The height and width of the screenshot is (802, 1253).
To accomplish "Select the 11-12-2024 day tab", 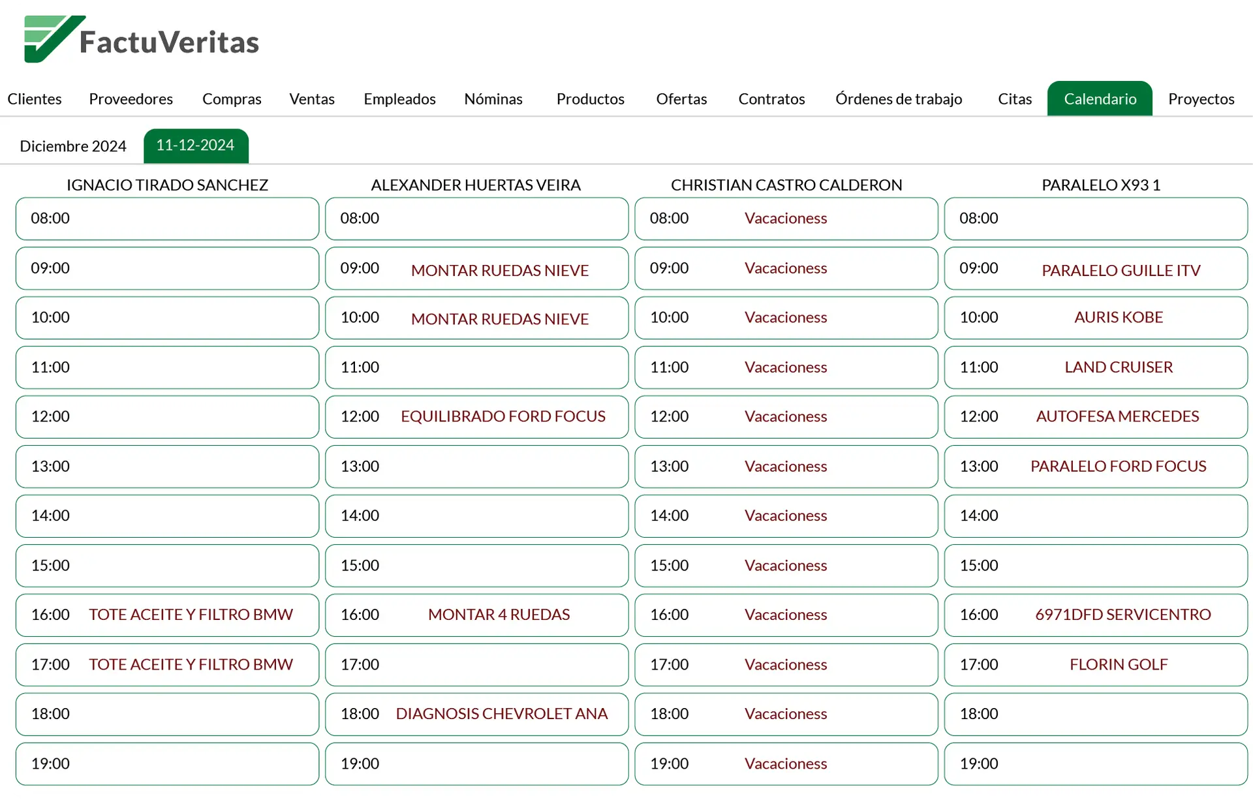I will pyautogui.click(x=196, y=146).
